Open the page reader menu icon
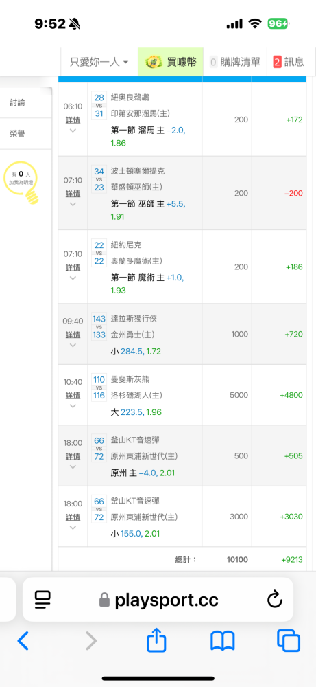 (43, 600)
